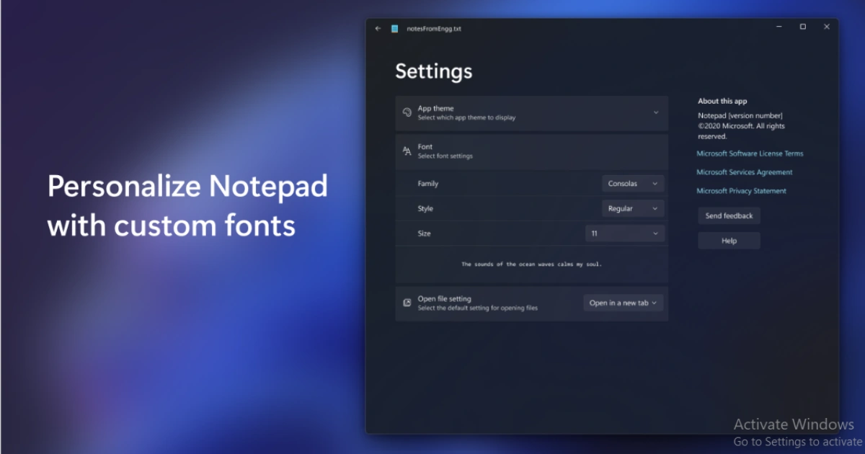Open the font Size dropdown showing 11
This screenshot has height=454, width=865.
624,233
